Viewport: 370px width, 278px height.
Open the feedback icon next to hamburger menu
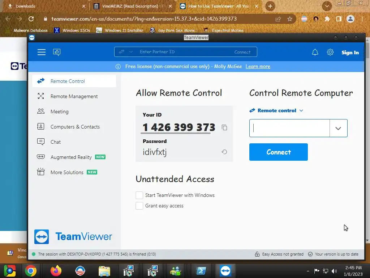click(57, 52)
